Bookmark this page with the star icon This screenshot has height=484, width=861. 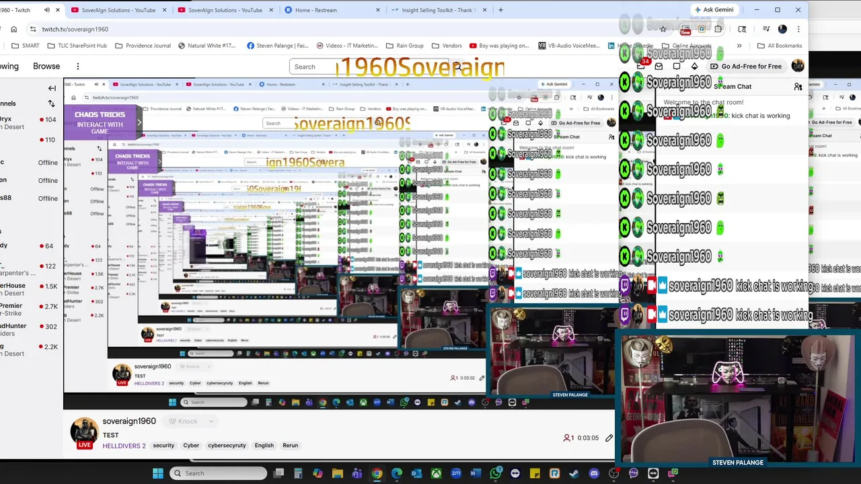[663, 29]
